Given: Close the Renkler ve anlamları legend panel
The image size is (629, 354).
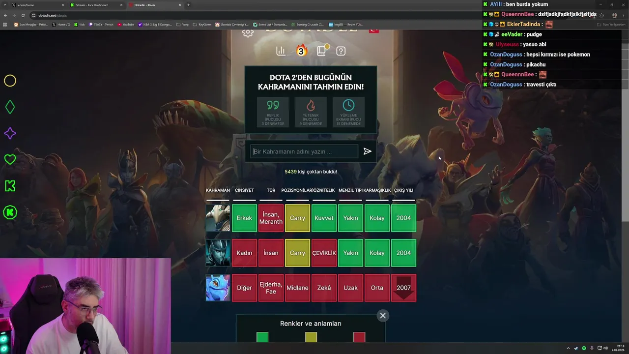Looking at the screenshot, I should click(x=383, y=316).
